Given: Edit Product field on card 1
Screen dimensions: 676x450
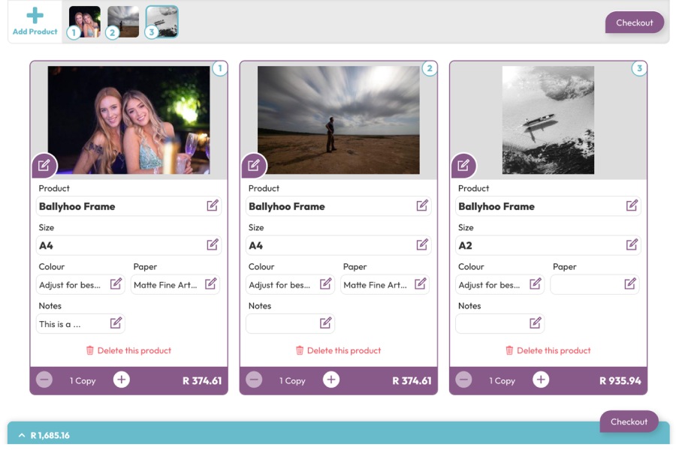Looking at the screenshot, I should click(x=213, y=205).
